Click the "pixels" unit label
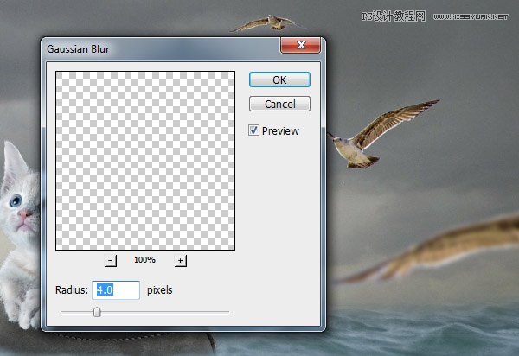The height and width of the screenshot is (356, 519). pos(159,290)
